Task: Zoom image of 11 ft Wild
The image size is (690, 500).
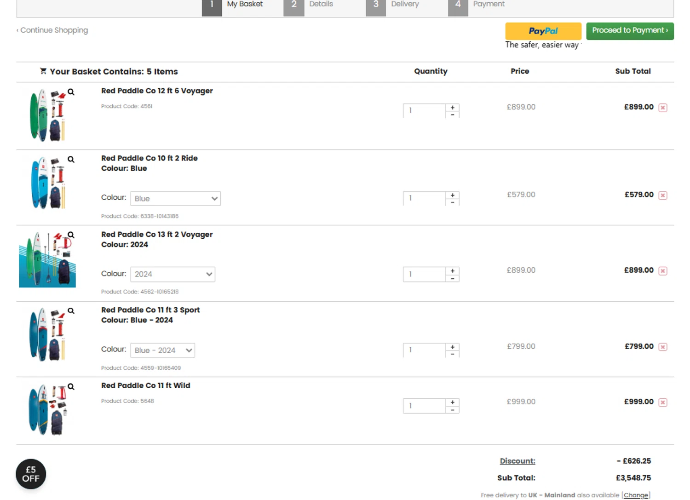Action: (x=71, y=386)
